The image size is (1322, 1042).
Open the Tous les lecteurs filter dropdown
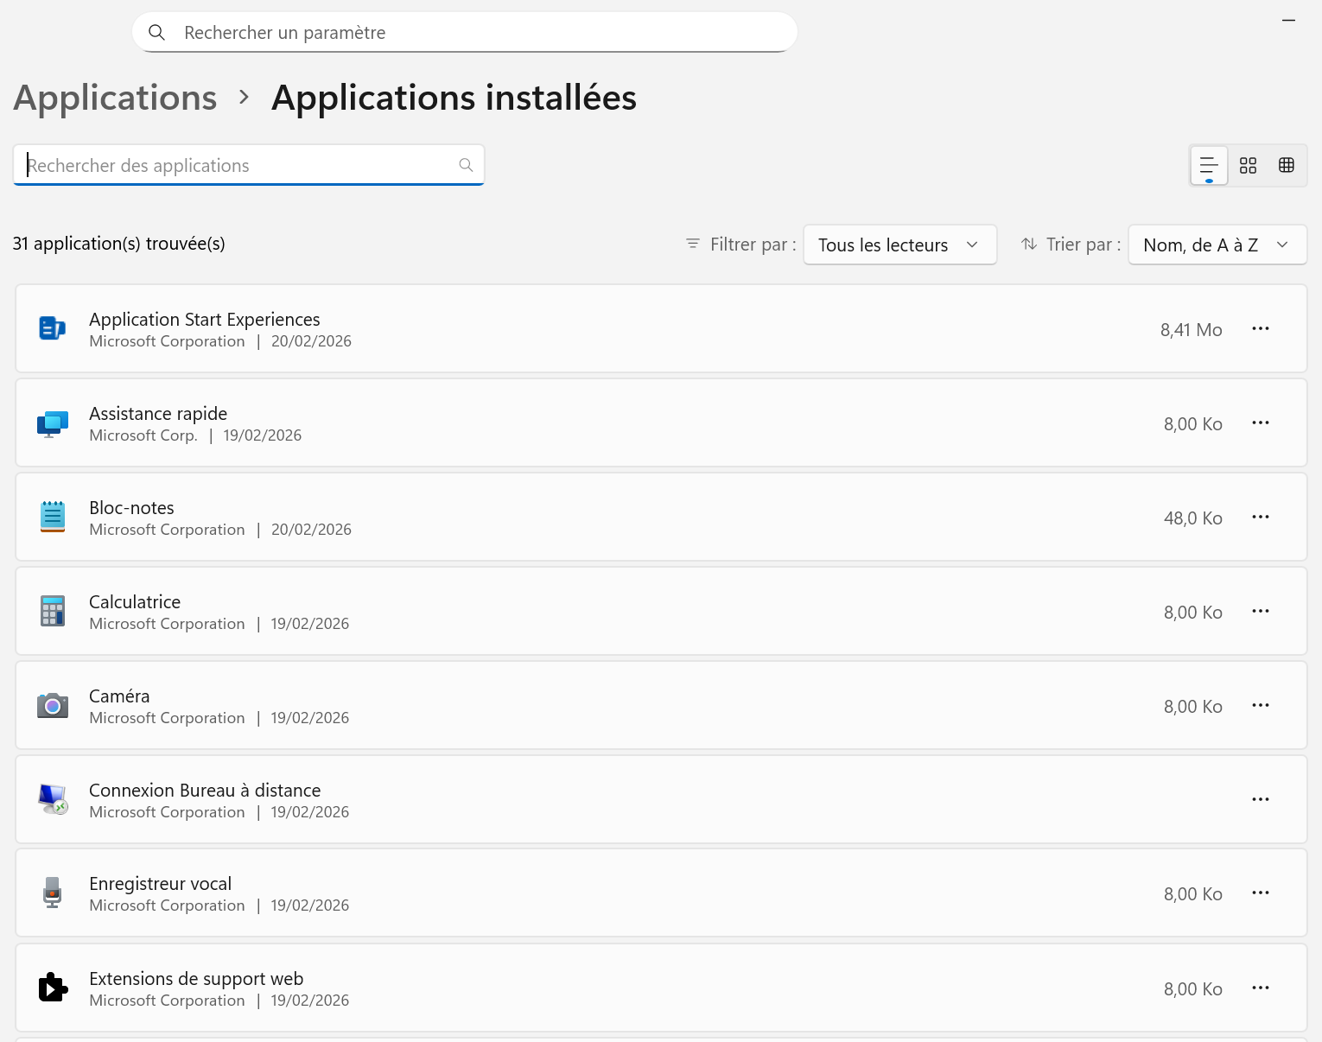click(x=899, y=245)
